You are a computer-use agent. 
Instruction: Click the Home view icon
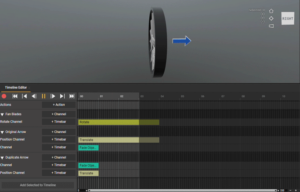pyautogui.click(x=271, y=11)
